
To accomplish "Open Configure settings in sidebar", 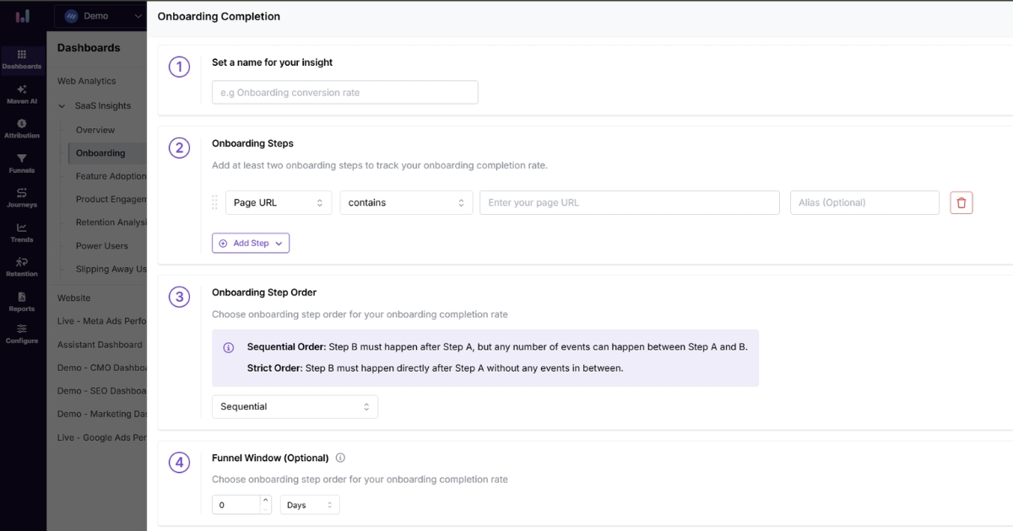I will pos(22,334).
